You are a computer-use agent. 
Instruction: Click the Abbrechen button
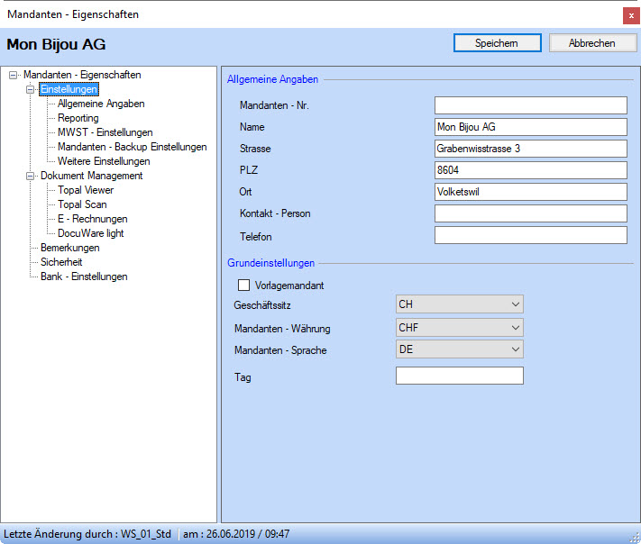point(591,43)
